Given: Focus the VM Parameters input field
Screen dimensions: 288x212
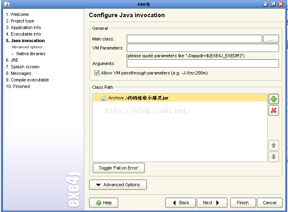Looking at the screenshot, I should (203, 48).
